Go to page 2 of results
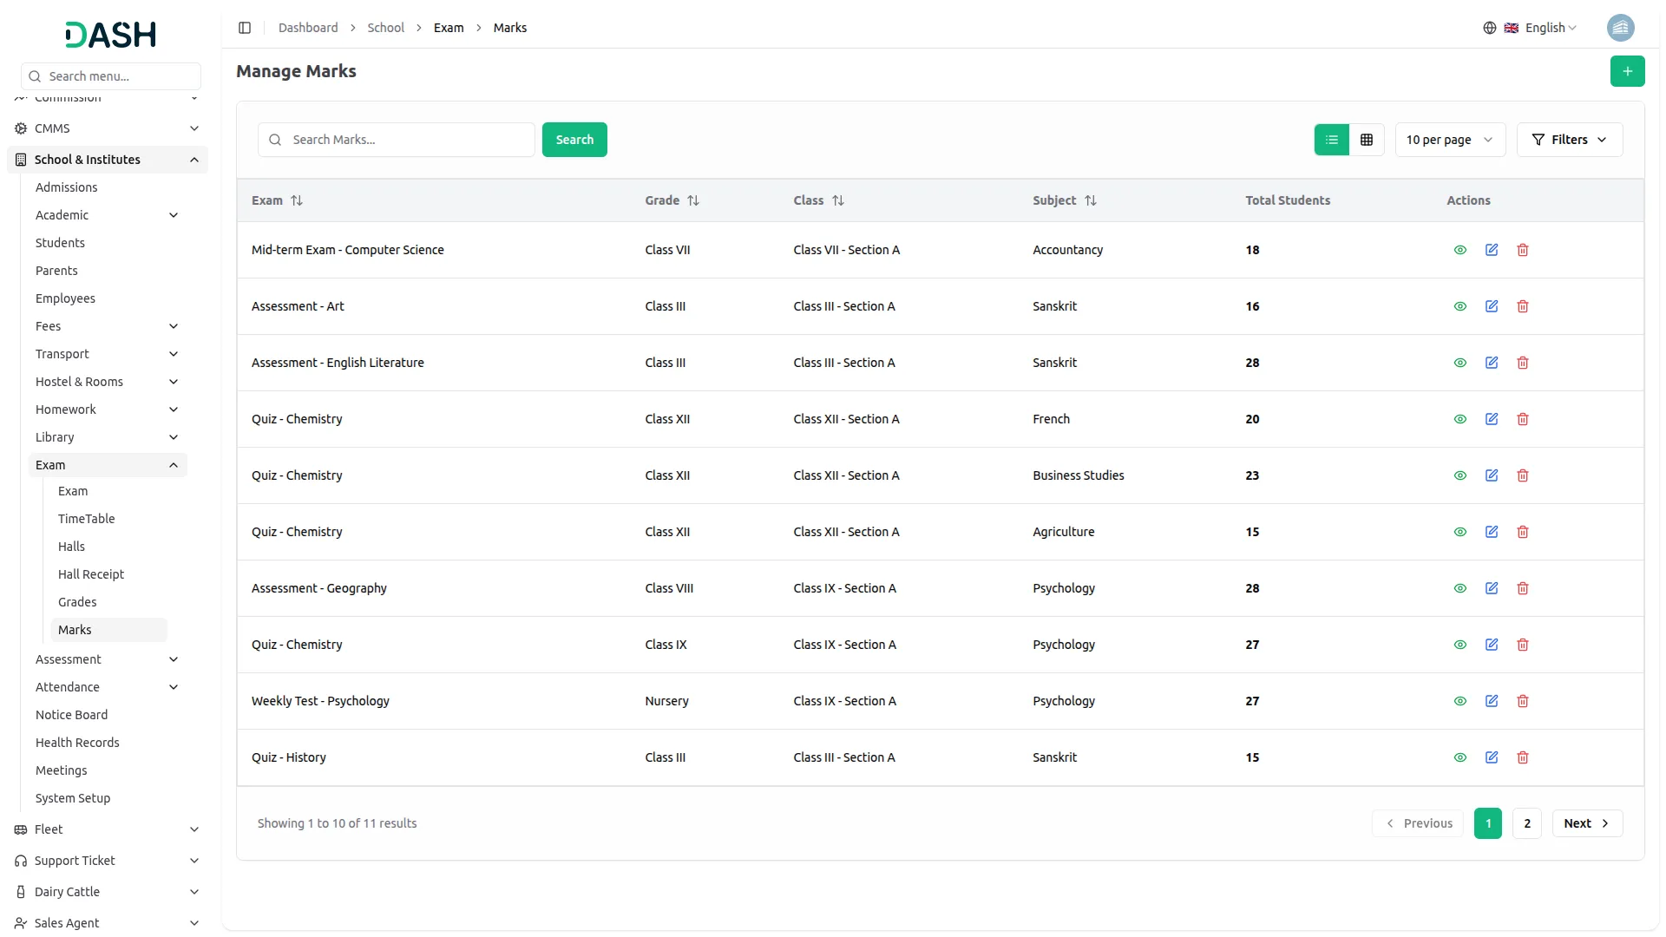The image size is (1666, 937). (x=1526, y=822)
